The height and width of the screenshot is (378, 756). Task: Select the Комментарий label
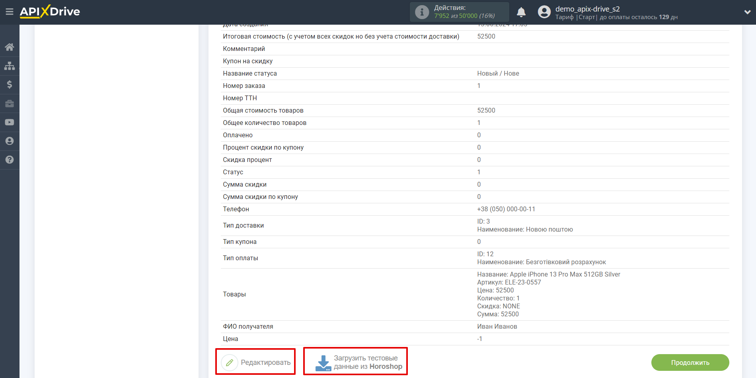(244, 49)
